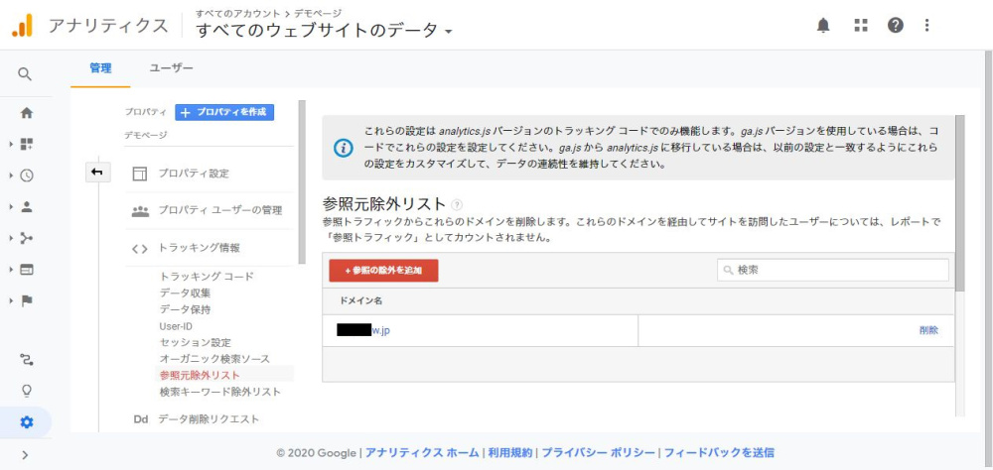
Task: Open the admin gear icon in sidebar
Action: [x=27, y=422]
